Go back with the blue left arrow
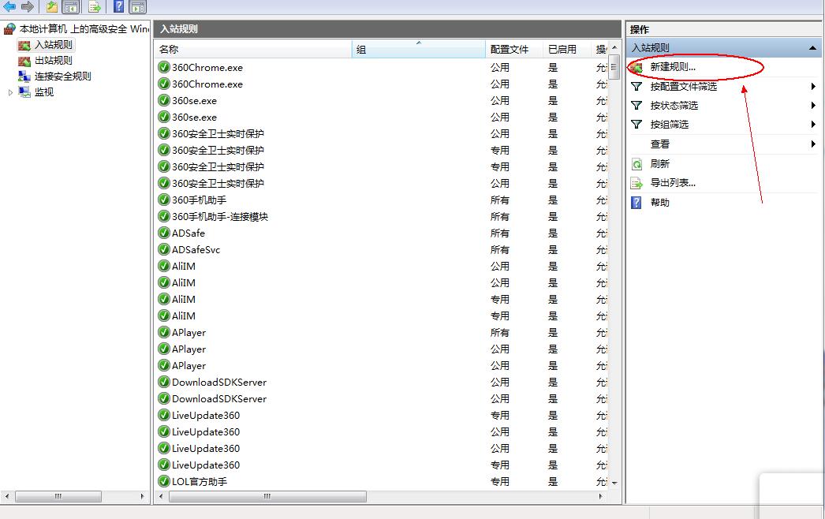This screenshot has height=519, width=825. pos(9,6)
